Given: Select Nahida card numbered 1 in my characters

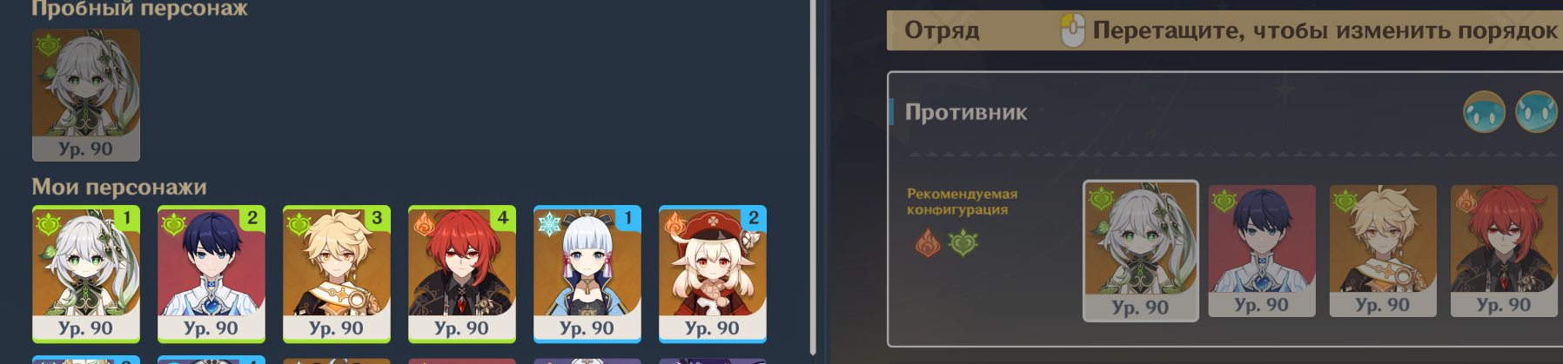Looking at the screenshot, I should point(86,274).
